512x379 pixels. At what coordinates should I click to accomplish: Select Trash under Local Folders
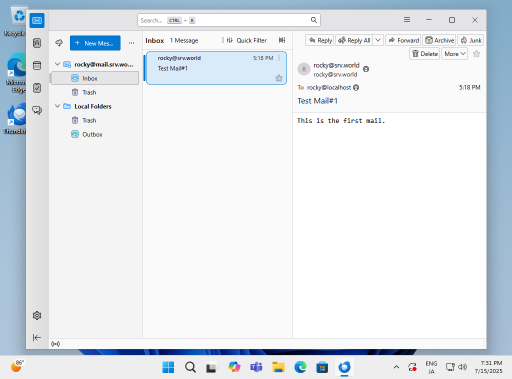[95, 120]
